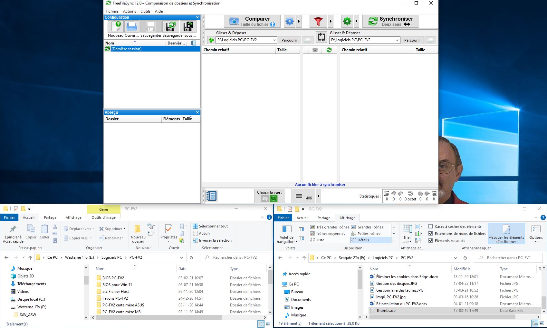Open the Fichiers menu in FreeFileSync
Image resolution: width=547 pixels, height=328 pixels.
tap(112, 11)
